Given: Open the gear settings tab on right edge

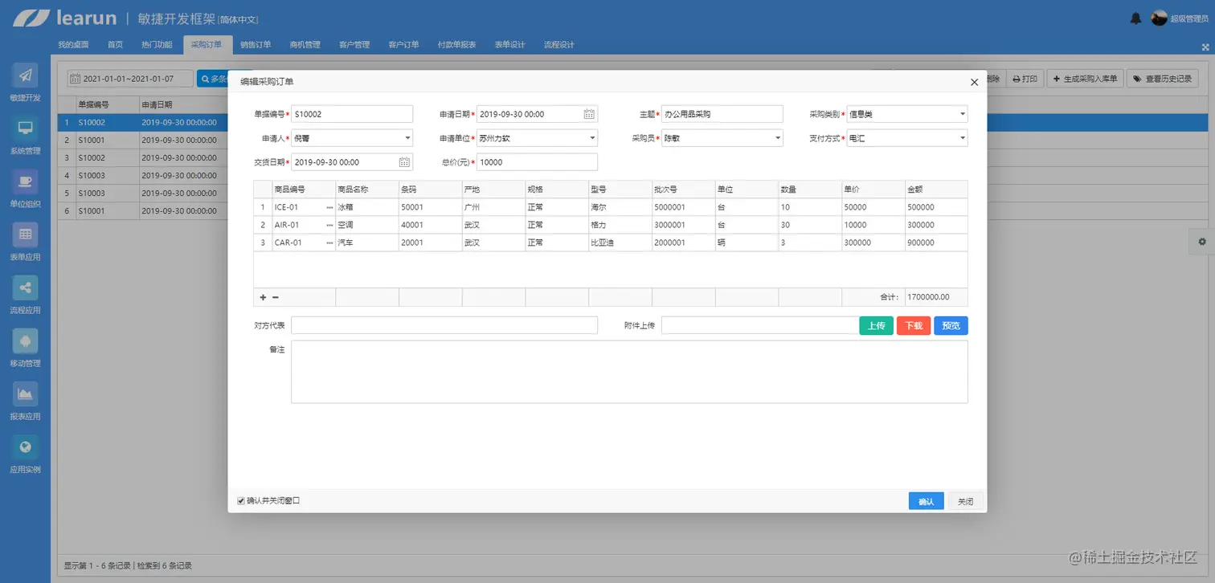Looking at the screenshot, I should pyautogui.click(x=1202, y=241).
